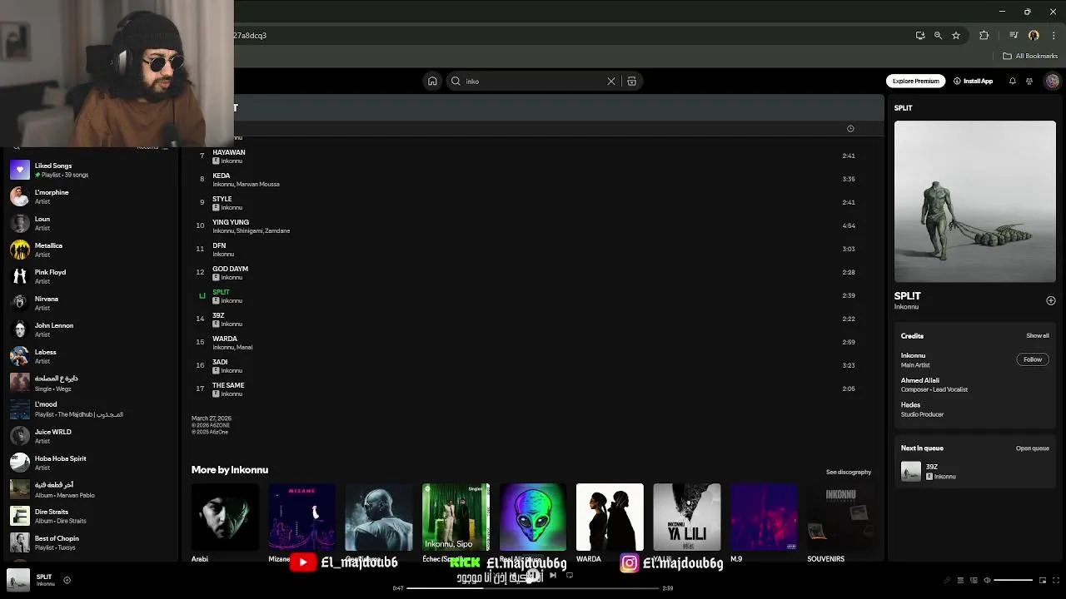Mute via the volume speaker icon
1066x599 pixels.
987,580
